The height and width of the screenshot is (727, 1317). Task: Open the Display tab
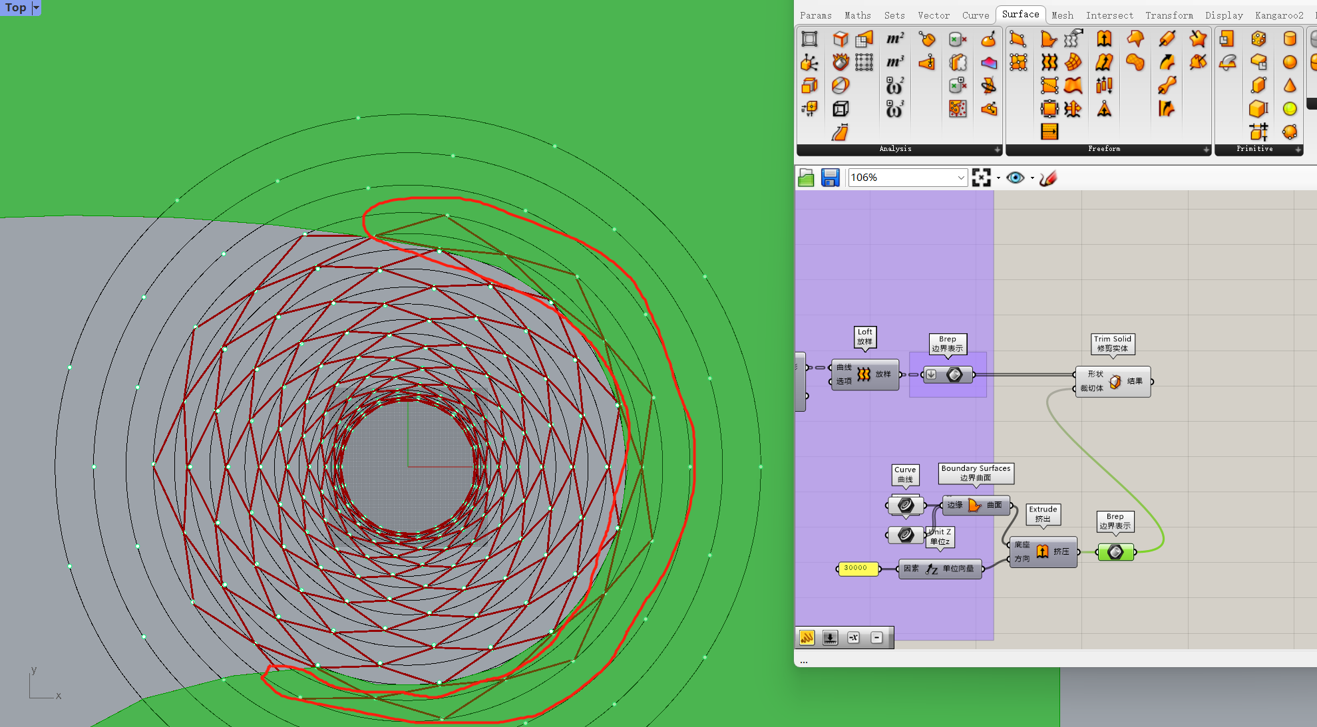[1224, 15]
